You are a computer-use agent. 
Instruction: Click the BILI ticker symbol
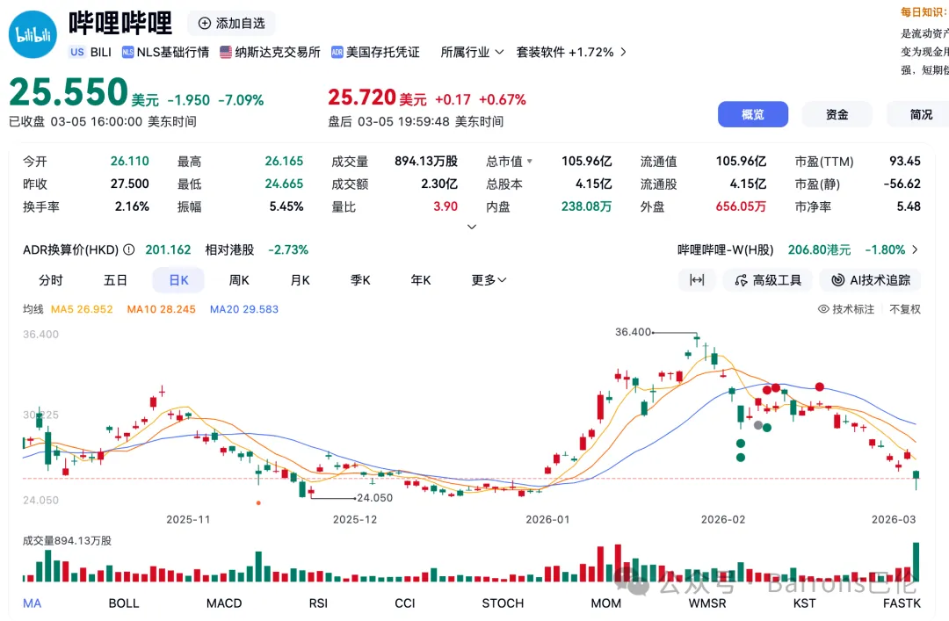[x=100, y=52]
